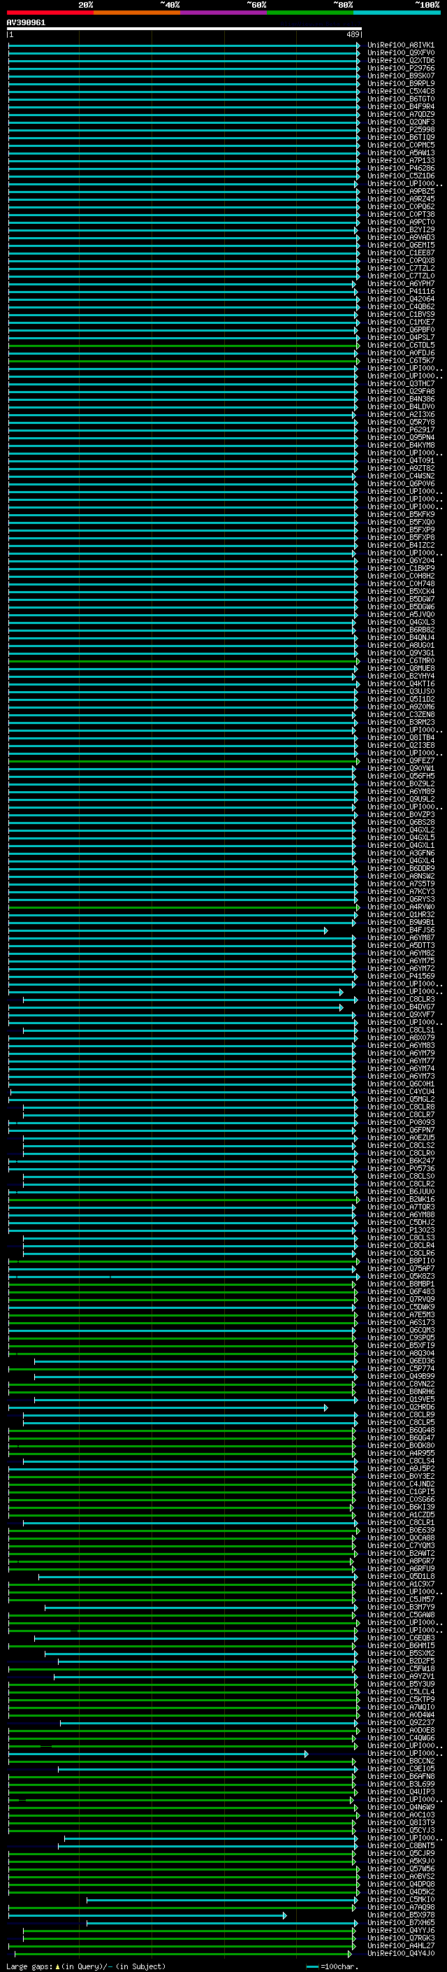The image size is (447, 1972).
Task: Click the white query sequence bar
Action: click(184, 29)
